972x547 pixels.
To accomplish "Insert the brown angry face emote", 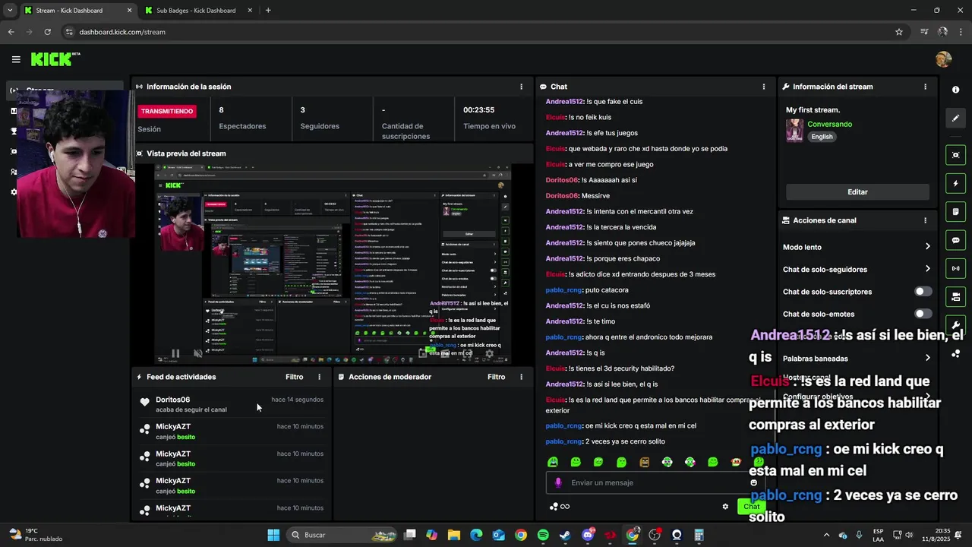I will pos(644,462).
